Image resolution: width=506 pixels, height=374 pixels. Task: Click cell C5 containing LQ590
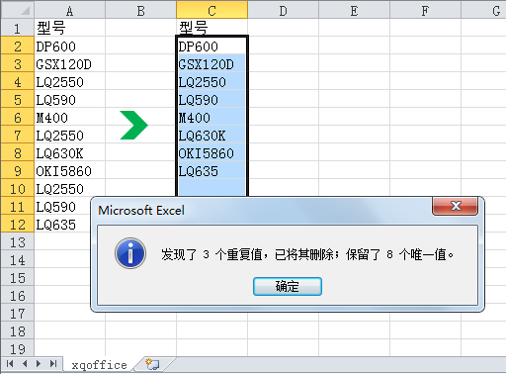(x=211, y=99)
